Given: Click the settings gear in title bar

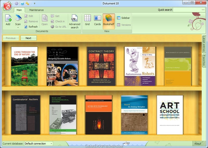Looking at the screenshot, I should [16, 3].
